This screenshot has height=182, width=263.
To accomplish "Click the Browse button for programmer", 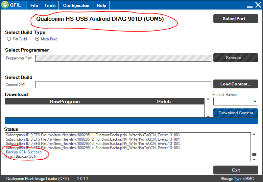I will 235,57.
